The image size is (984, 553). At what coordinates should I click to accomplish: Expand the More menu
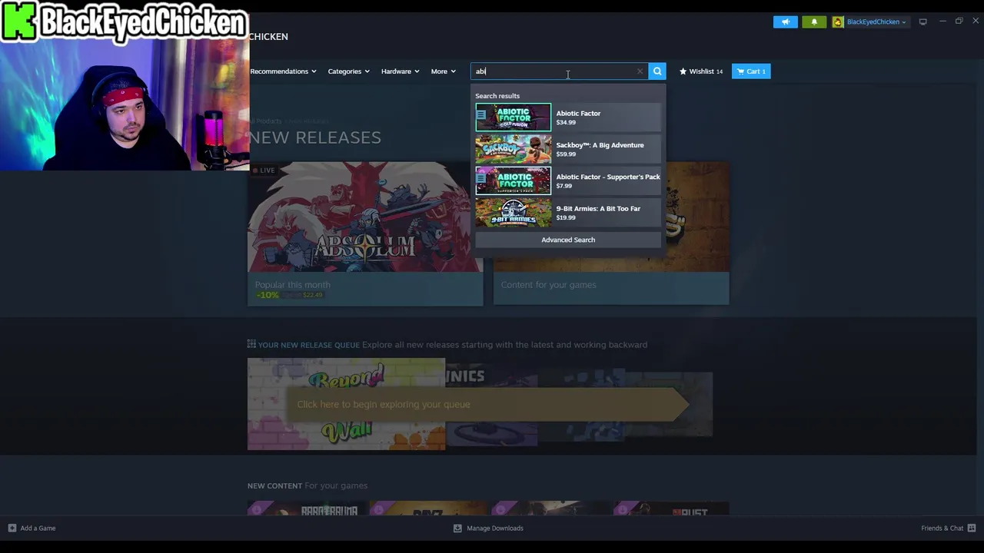tap(443, 71)
